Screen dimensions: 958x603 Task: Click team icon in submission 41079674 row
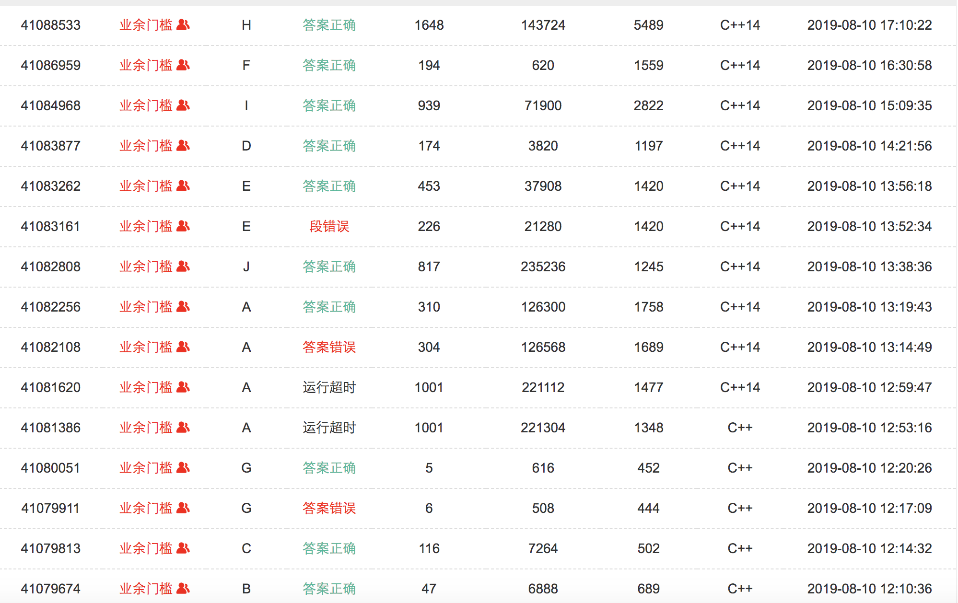pyautogui.click(x=183, y=589)
